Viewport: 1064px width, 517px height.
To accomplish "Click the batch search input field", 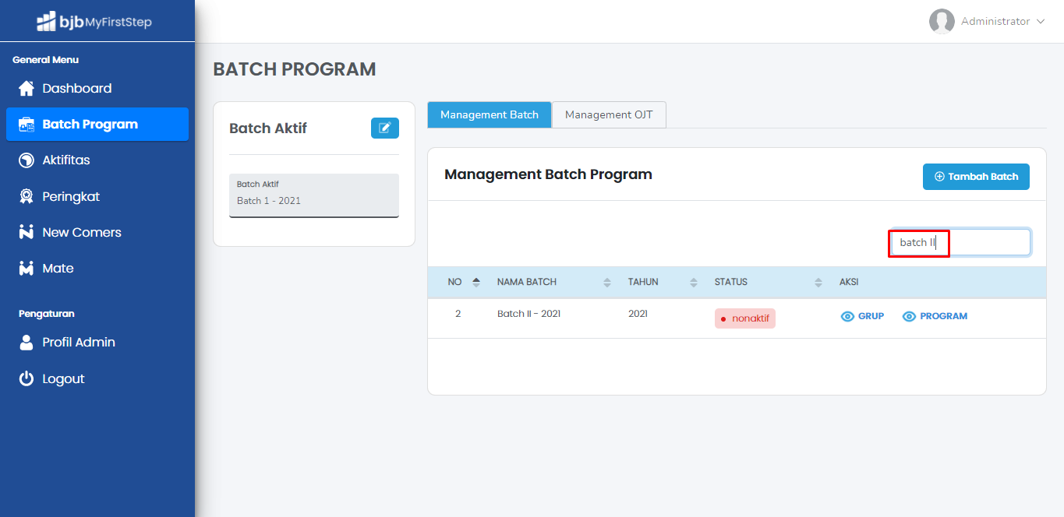I will point(960,242).
